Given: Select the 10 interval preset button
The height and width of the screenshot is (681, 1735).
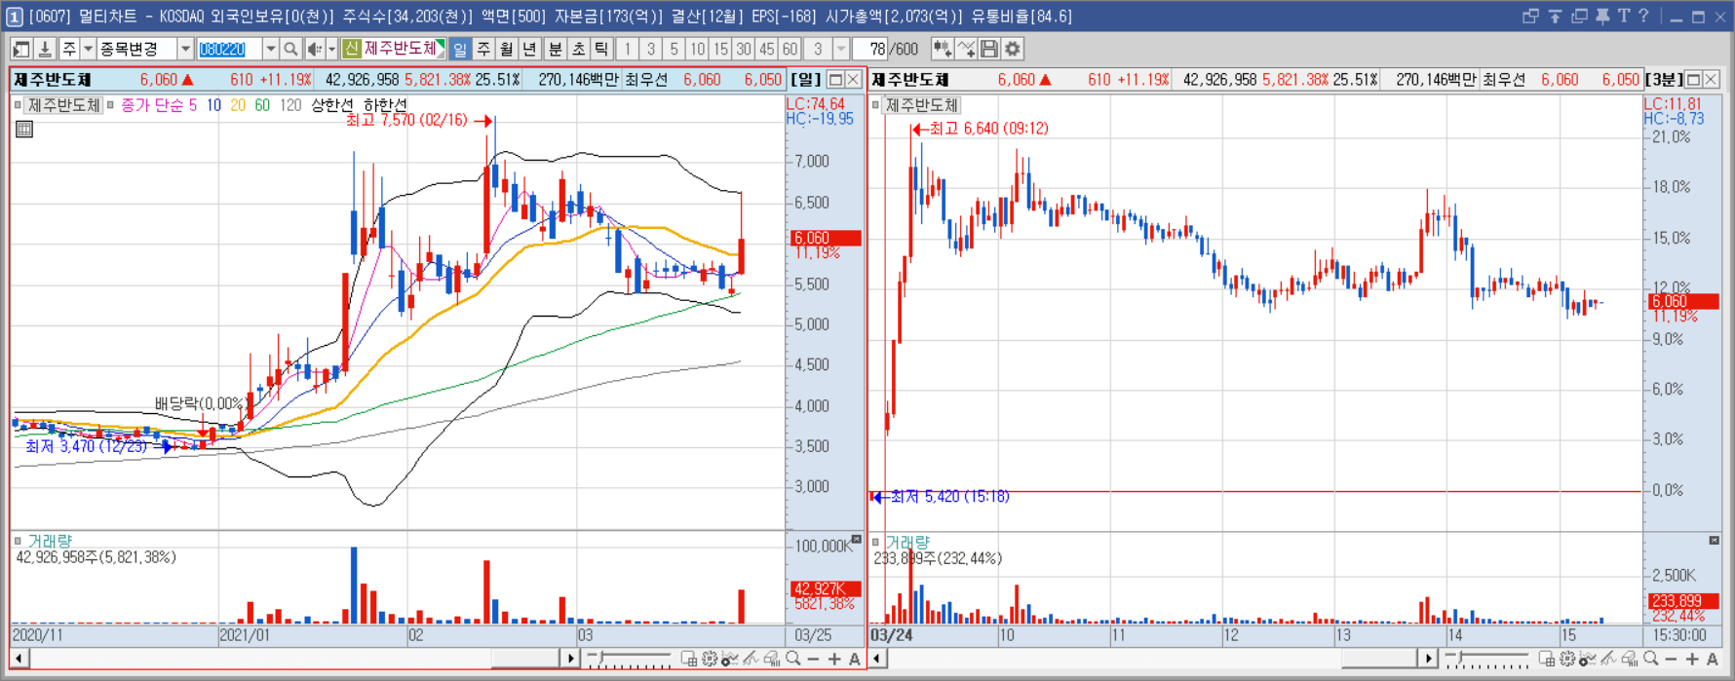Looking at the screenshot, I should pyautogui.click(x=697, y=49).
